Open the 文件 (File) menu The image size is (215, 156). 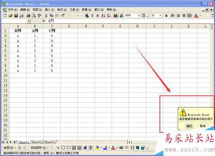(x=12, y=10)
